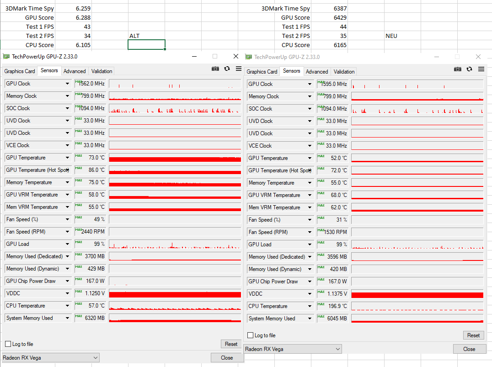Select cell with value 6387

tap(330, 9)
